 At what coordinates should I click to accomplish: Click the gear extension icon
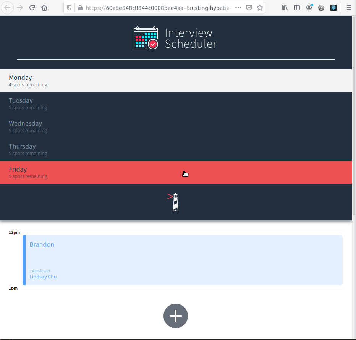pos(321,8)
